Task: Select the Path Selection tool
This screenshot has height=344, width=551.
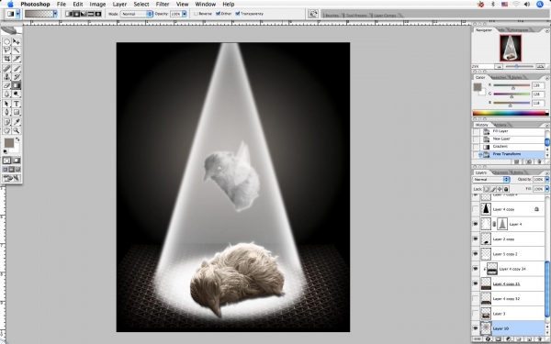Action: (x=6, y=104)
